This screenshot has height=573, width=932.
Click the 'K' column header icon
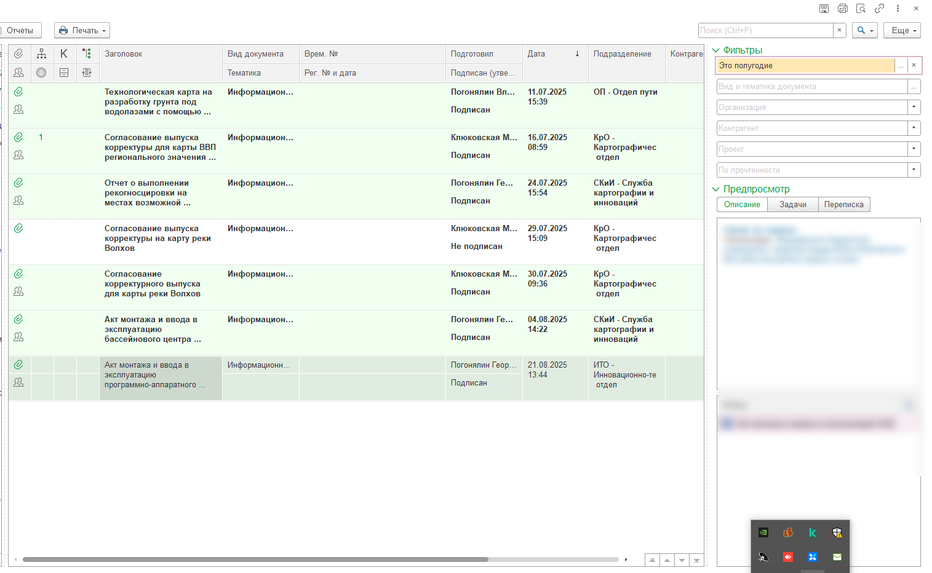point(64,54)
